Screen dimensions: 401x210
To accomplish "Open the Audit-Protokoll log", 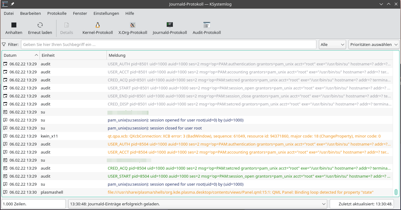I will (x=207, y=25).
